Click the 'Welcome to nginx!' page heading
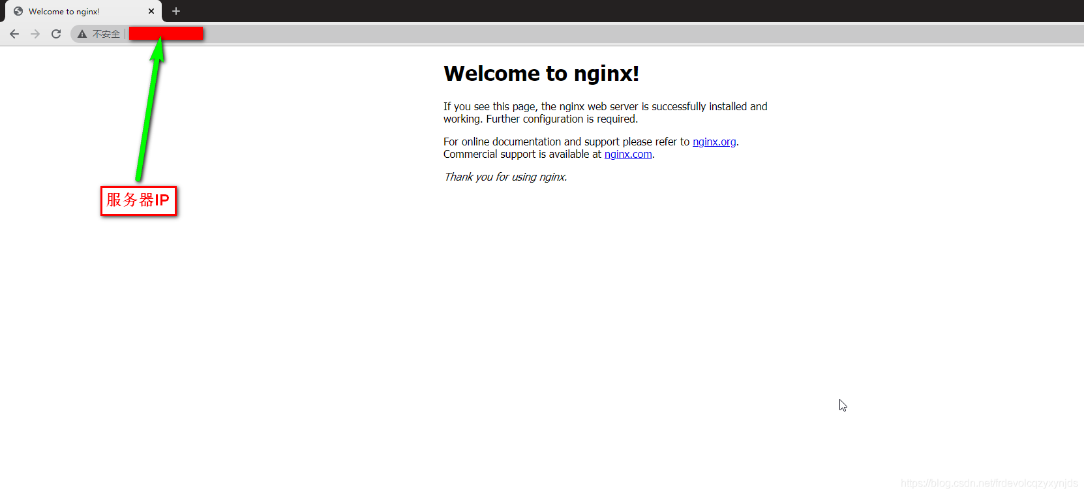This screenshot has height=495, width=1084. [x=541, y=73]
